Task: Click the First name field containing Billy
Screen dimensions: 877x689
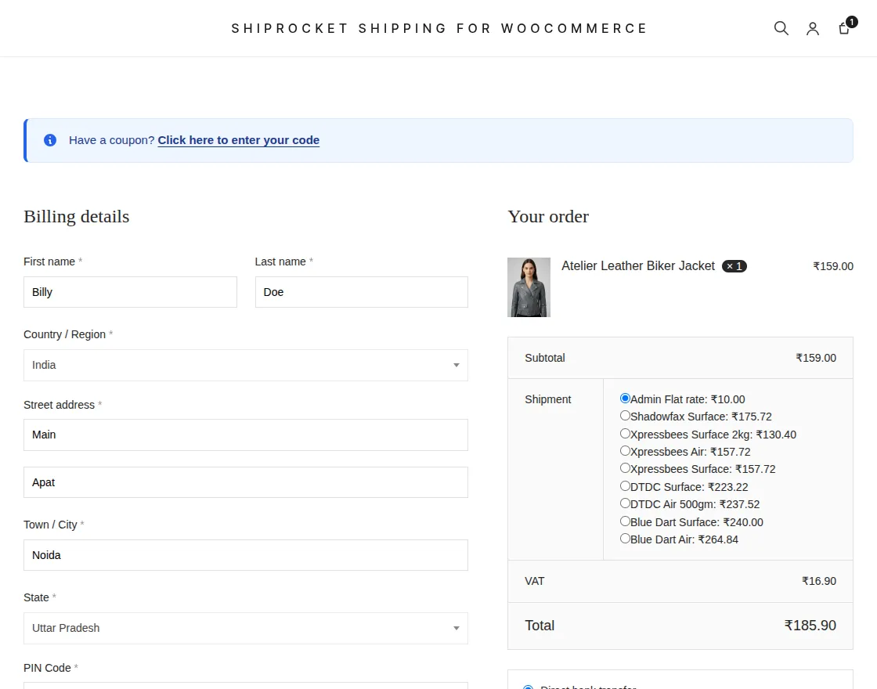Action: pos(130,292)
